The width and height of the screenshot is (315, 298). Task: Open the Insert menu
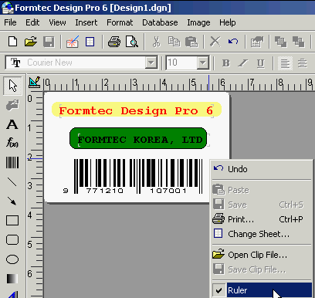[x=86, y=22]
